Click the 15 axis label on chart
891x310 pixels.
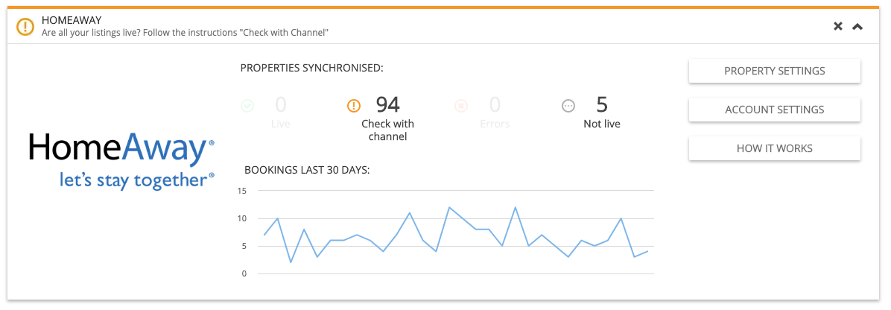coord(241,191)
